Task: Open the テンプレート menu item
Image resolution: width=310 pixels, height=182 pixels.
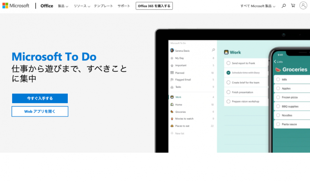Action: coord(103,6)
